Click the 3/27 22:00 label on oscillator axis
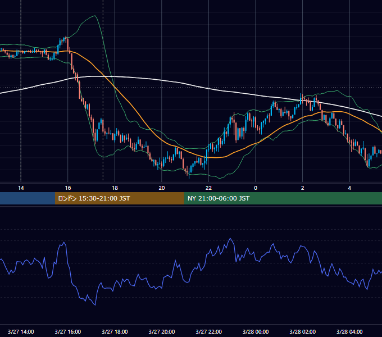The height and width of the screenshot is (337, 382). [x=208, y=331]
